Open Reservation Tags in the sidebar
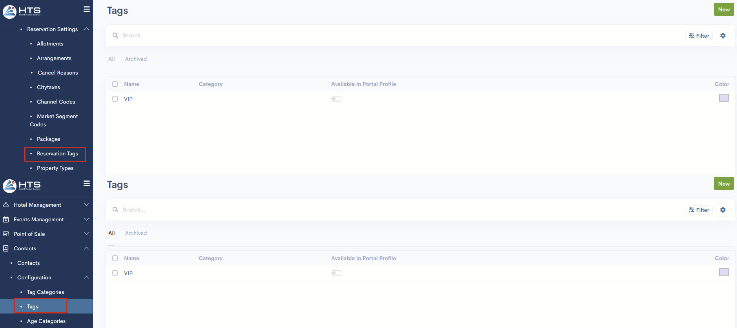 tap(57, 154)
